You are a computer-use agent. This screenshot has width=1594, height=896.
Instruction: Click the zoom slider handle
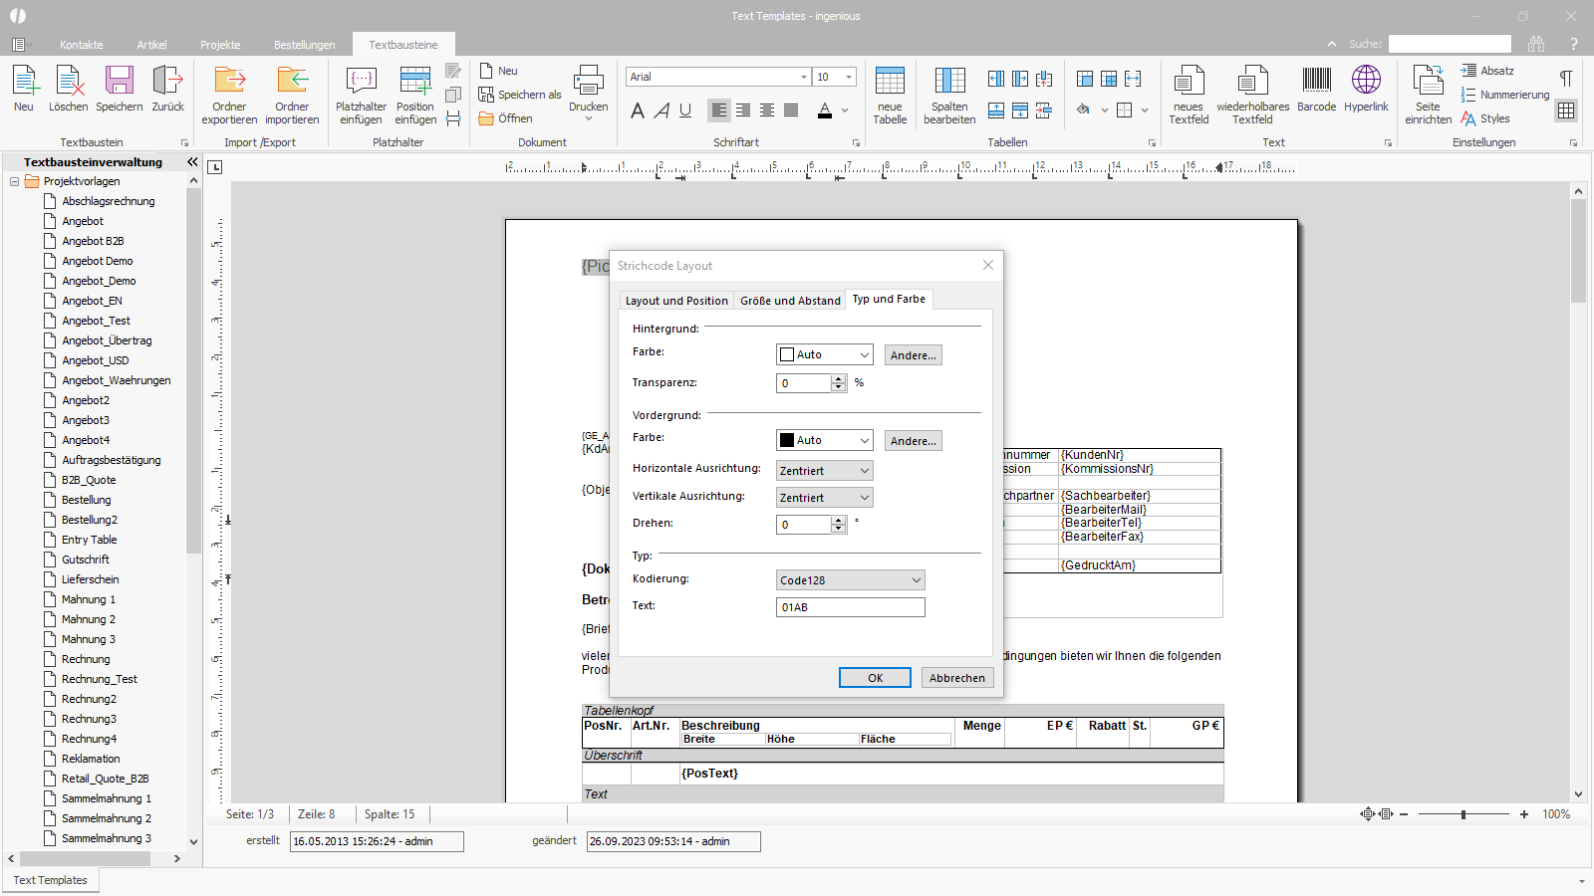click(x=1463, y=814)
